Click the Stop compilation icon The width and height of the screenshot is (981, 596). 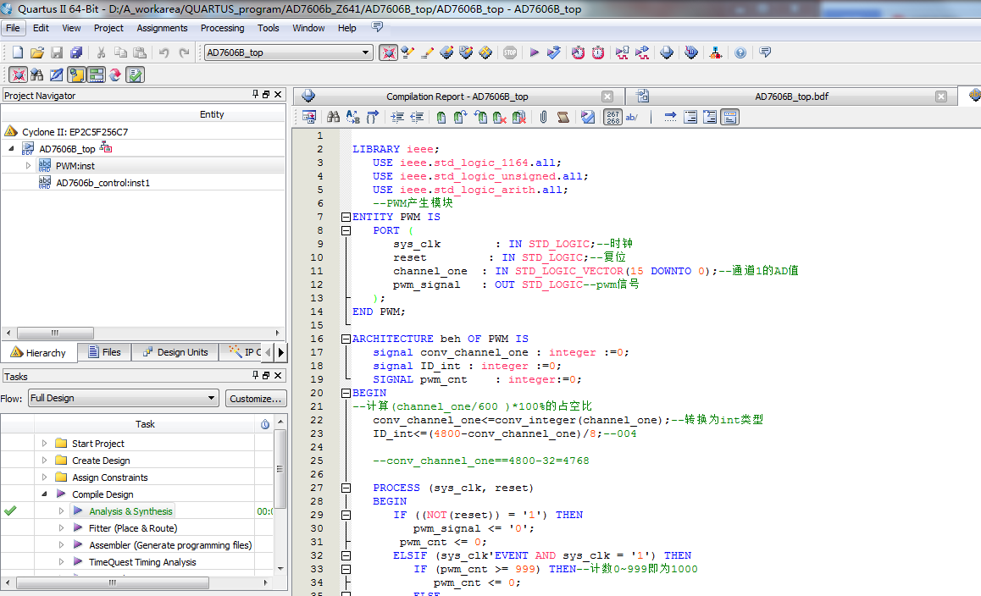510,52
